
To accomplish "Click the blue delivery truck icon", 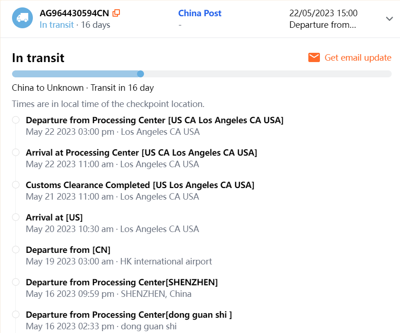I will [22, 18].
